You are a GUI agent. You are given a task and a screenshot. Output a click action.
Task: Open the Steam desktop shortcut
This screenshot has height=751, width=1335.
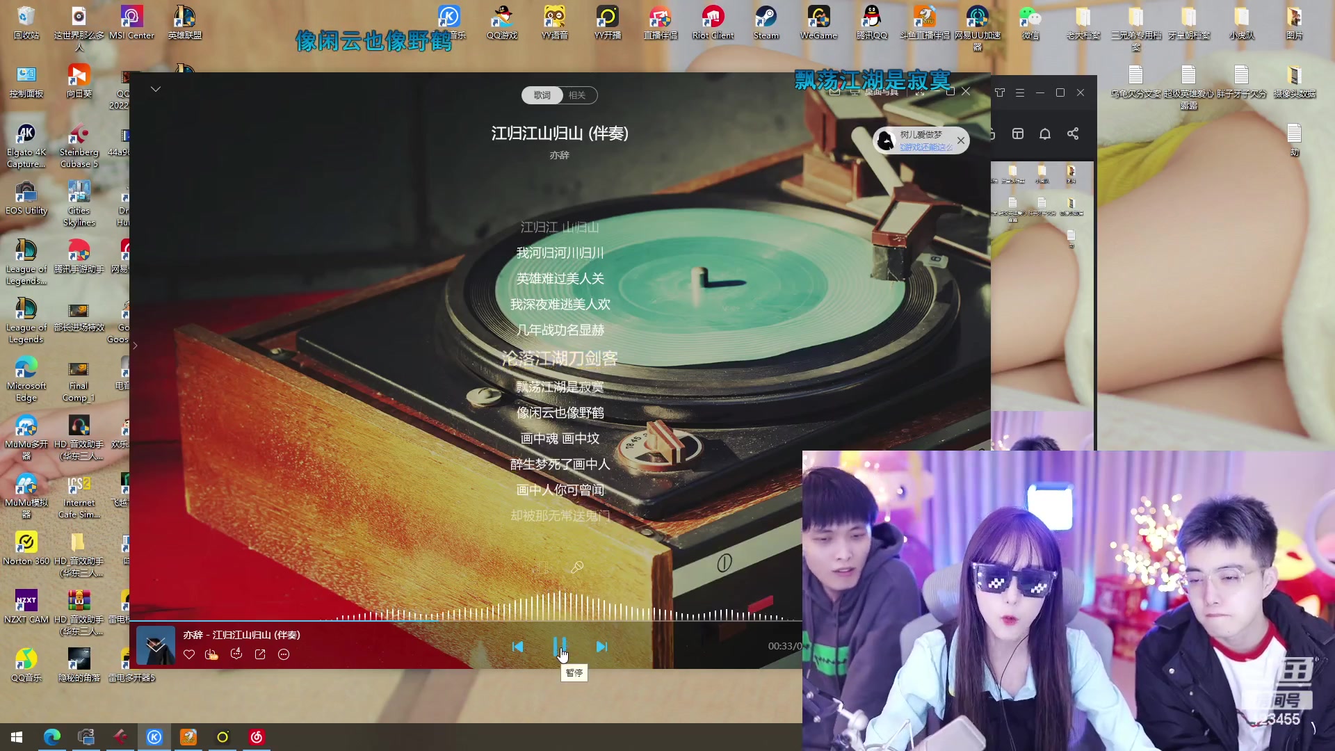coord(766,22)
